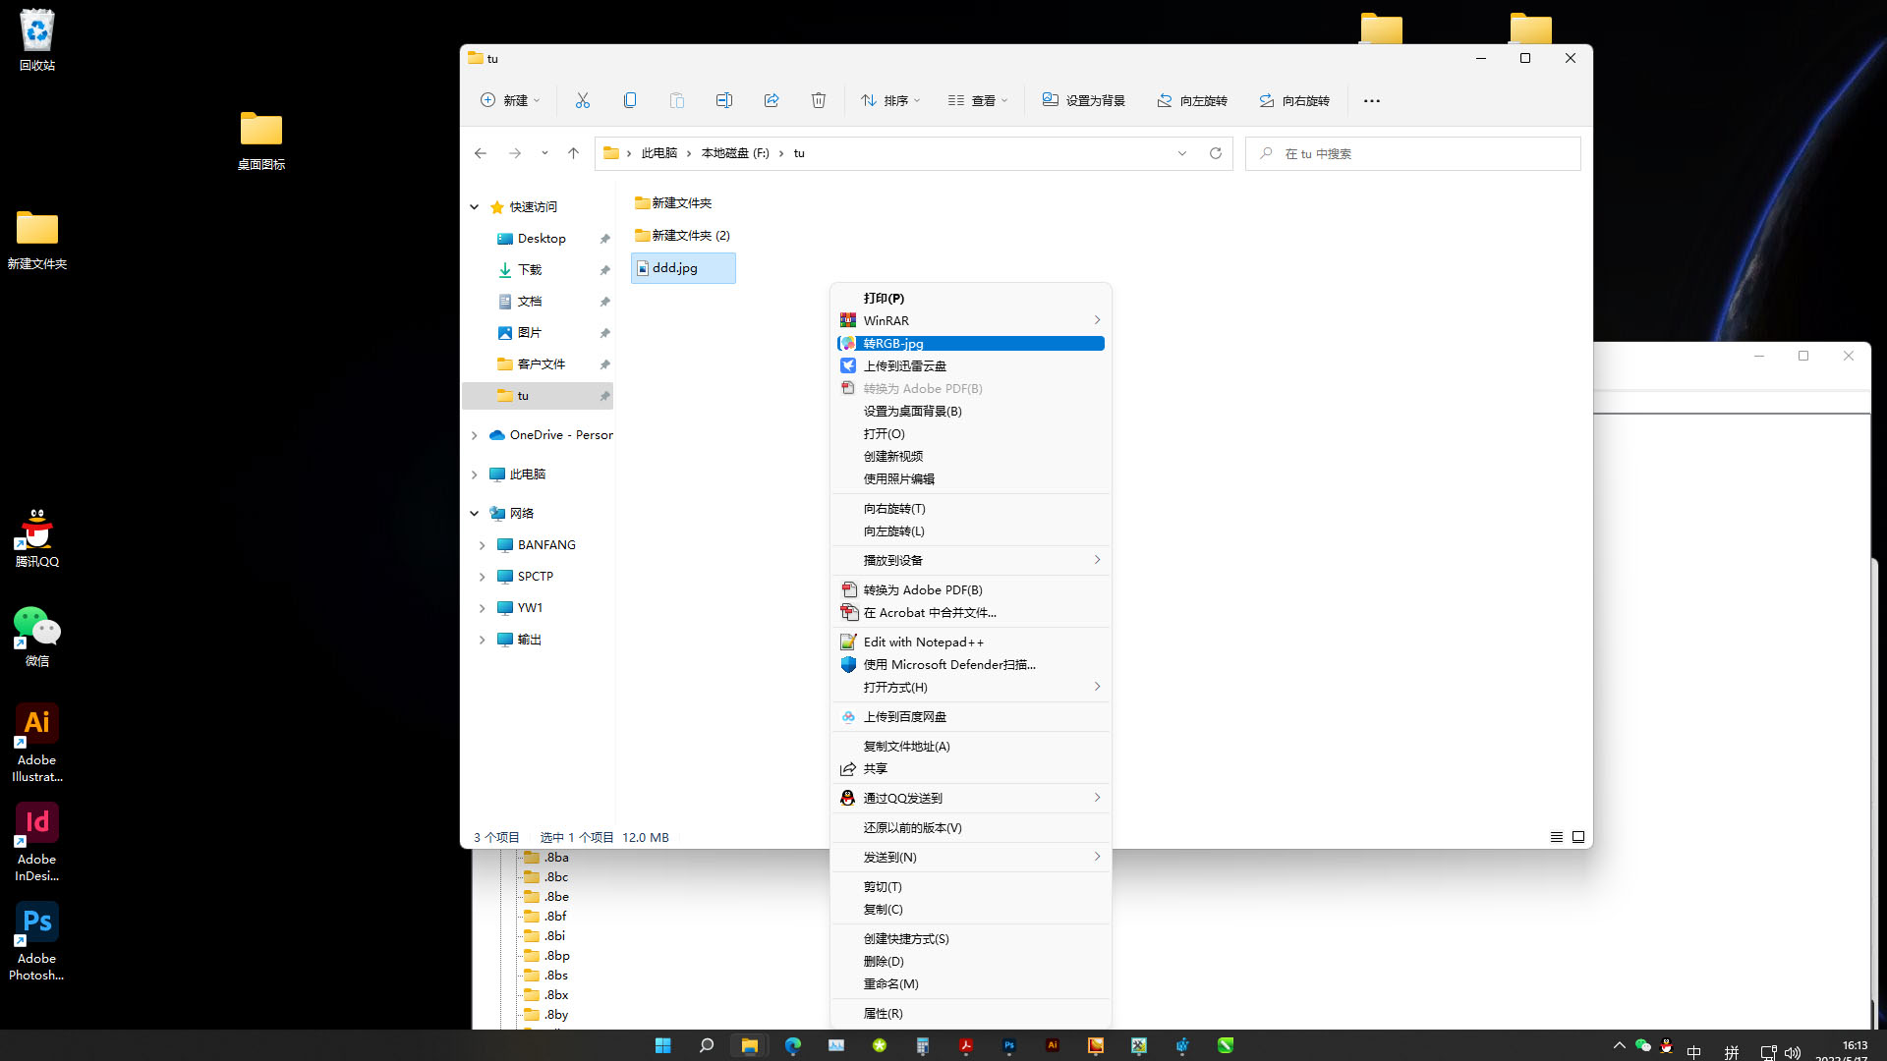1887x1061 pixels.
Task: Select SPCTP network computer
Action: (x=536, y=577)
